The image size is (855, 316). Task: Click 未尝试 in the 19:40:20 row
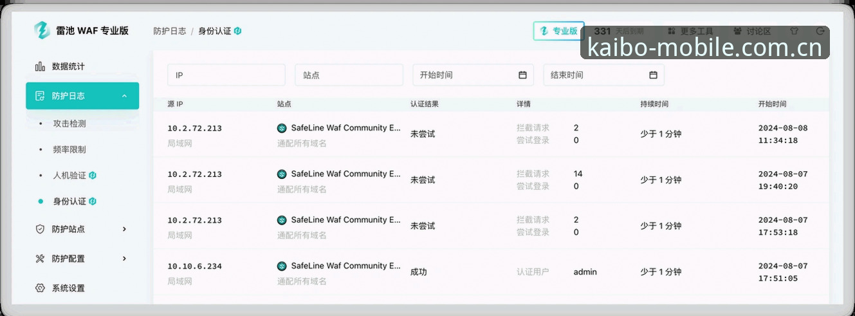tap(423, 180)
